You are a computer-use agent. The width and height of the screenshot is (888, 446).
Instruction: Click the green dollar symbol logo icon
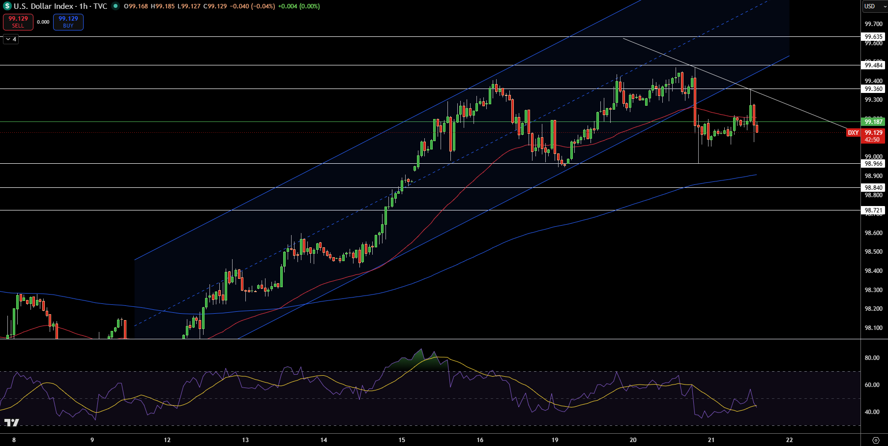point(7,6)
